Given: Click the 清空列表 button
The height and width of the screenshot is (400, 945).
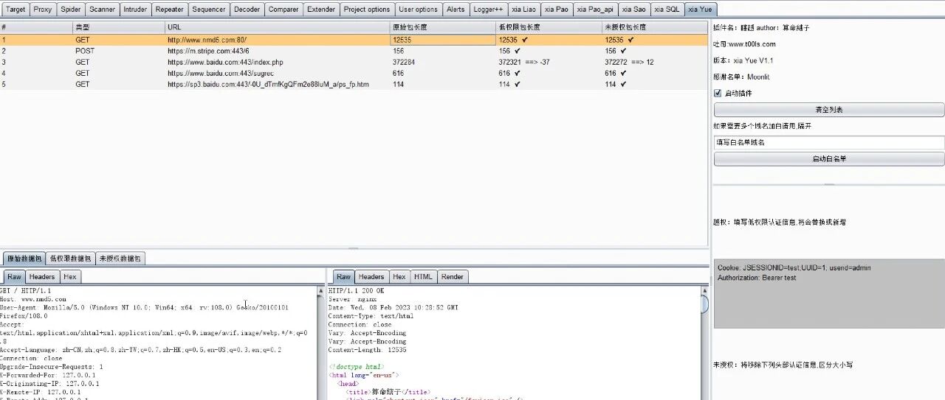Looking at the screenshot, I should pos(829,110).
